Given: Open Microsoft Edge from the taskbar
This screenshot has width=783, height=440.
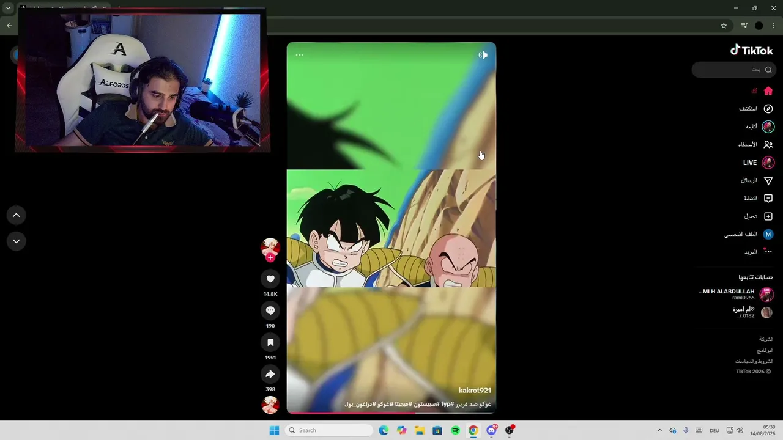Looking at the screenshot, I should tap(384, 430).
